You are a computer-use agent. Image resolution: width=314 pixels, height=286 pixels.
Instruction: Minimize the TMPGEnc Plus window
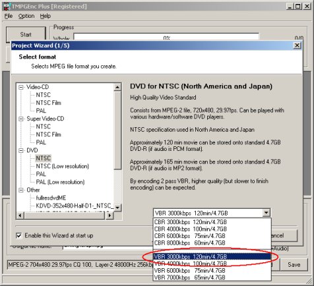(290, 7)
